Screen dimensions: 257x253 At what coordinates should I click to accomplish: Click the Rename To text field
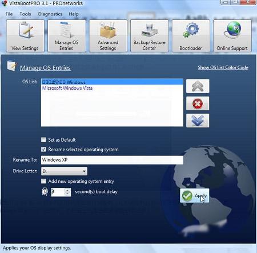point(112,160)
